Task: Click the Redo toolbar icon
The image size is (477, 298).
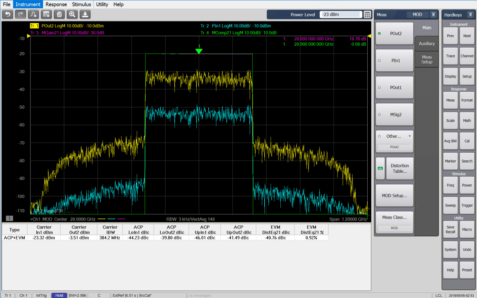Action: (20, 14)
